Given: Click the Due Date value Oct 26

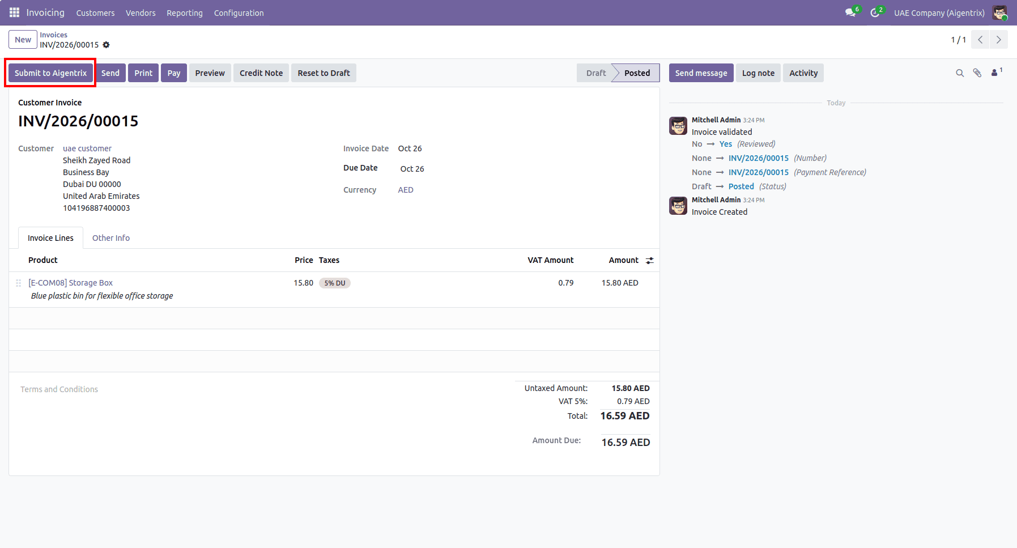Looking at the screenshot, I should click(x=412, y=169).
